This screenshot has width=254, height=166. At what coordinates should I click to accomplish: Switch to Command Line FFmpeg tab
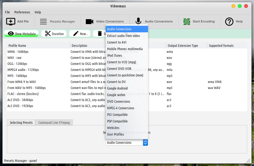pos(54,122)
